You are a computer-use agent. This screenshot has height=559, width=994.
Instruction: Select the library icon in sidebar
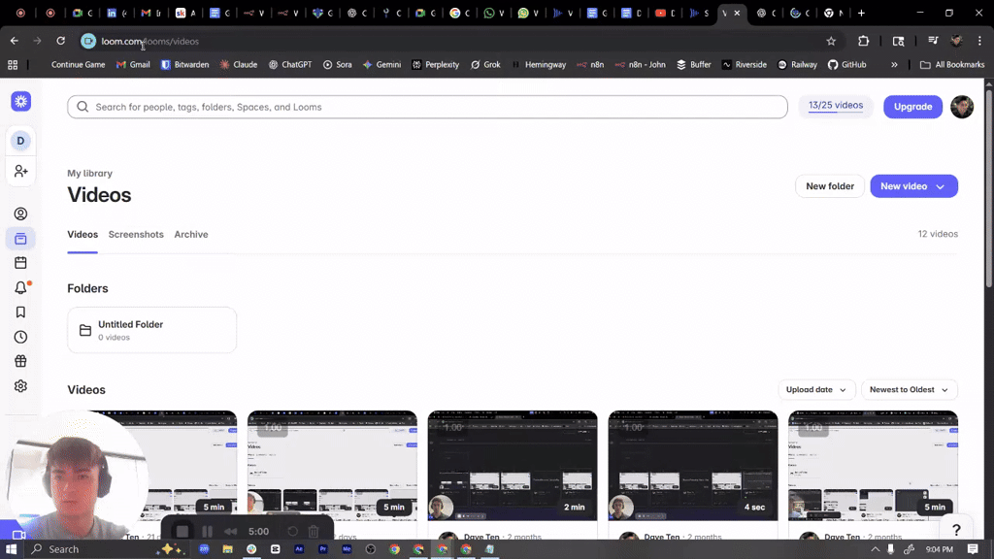click(20, 238)
